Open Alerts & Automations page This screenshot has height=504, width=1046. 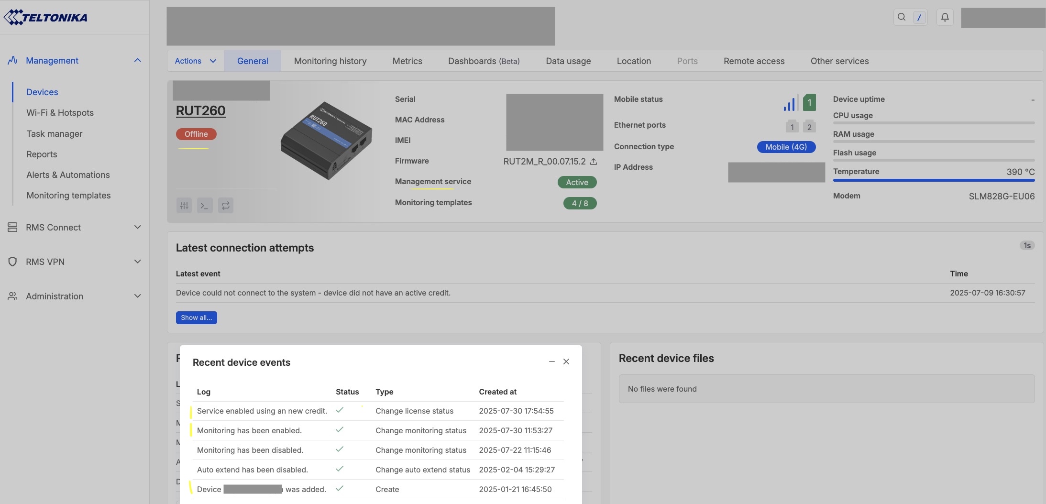[x=68, y=175]
